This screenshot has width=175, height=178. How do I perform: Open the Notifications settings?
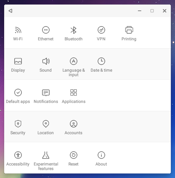(46, 96)
